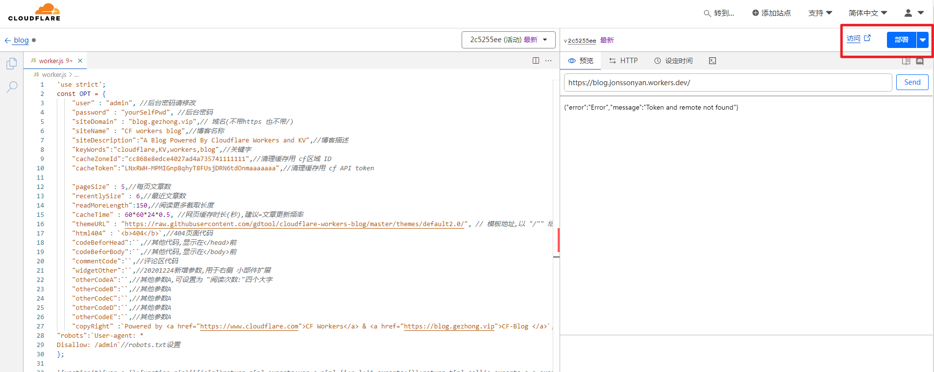Switch to the HTTP tab
The width and height of the screenshot is (934, 372).
[623, 61]
